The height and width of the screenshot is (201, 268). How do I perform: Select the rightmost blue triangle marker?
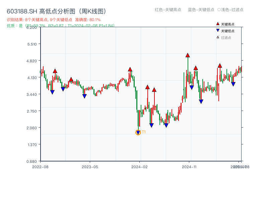tap(233, 83)
